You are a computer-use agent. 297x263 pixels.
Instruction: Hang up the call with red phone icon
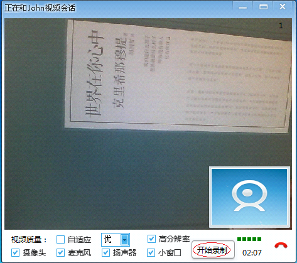pos(281,245)
